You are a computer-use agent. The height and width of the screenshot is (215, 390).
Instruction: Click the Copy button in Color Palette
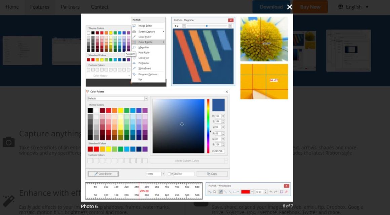tap(212, 174)
